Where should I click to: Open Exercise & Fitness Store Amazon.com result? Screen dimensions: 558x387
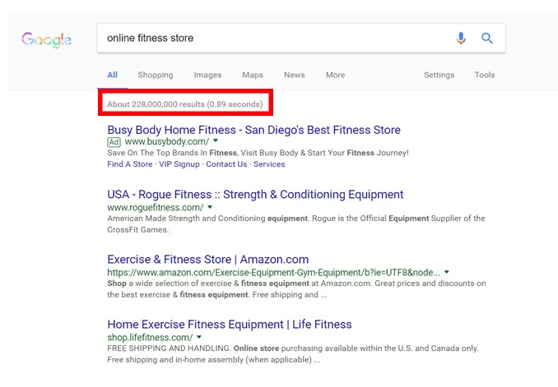click(x=208, y=260)
